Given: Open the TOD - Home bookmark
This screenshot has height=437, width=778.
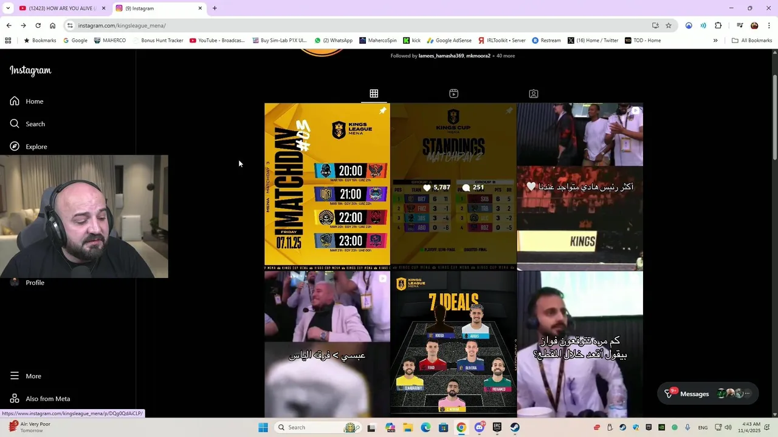Looking at the screenshot, I should pos(643,41).
